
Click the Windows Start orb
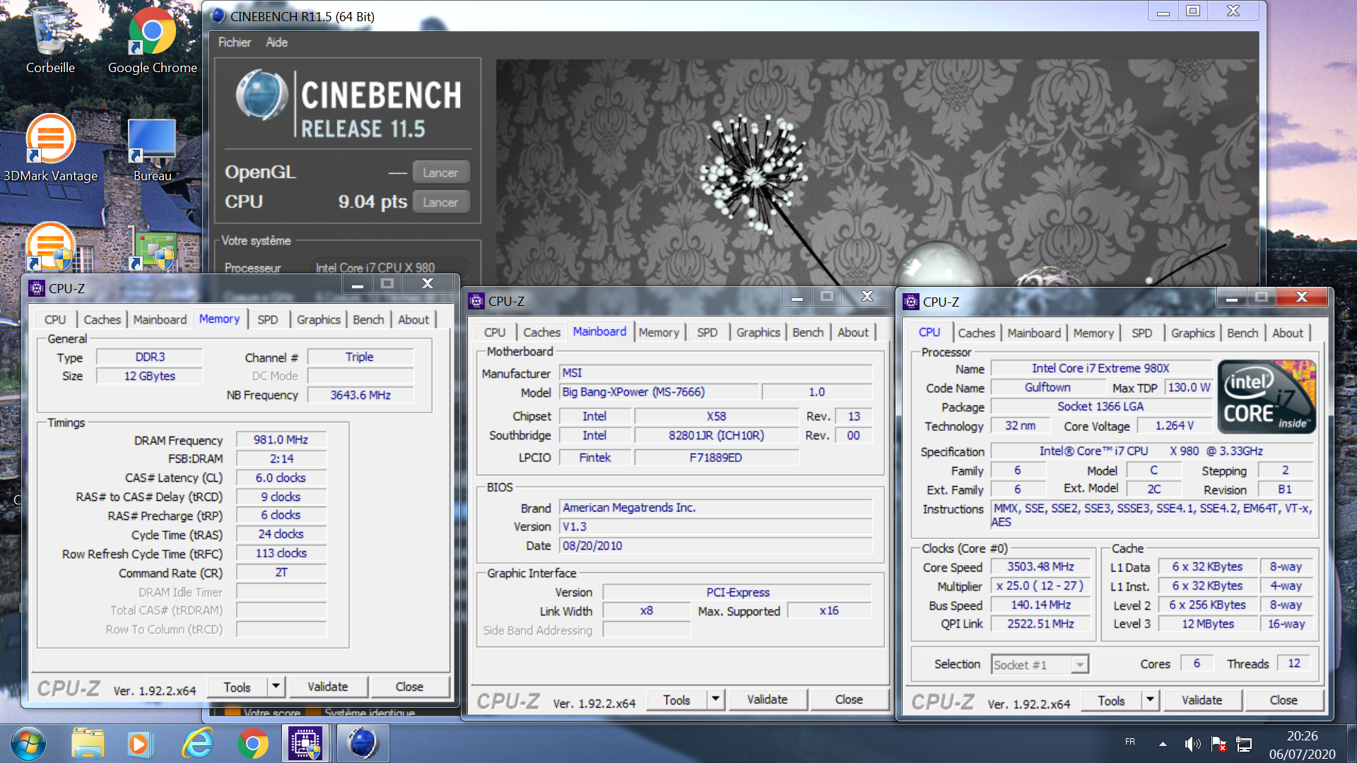[28, 744]
